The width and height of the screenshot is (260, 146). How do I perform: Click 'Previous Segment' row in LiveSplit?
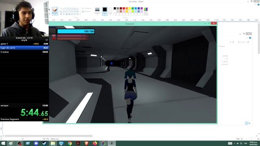[24, 119]
